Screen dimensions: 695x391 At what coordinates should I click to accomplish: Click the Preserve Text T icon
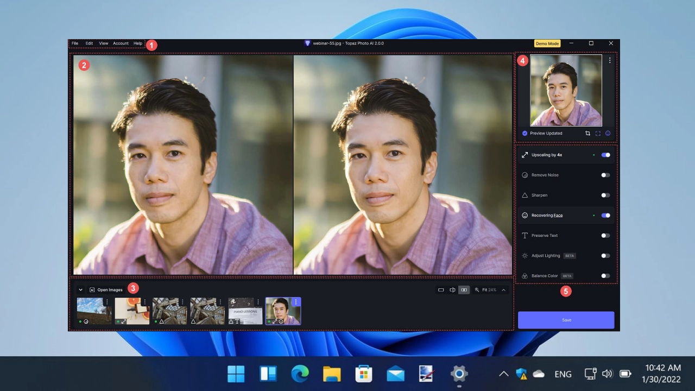pyautogui.click(x=525, y=235)
